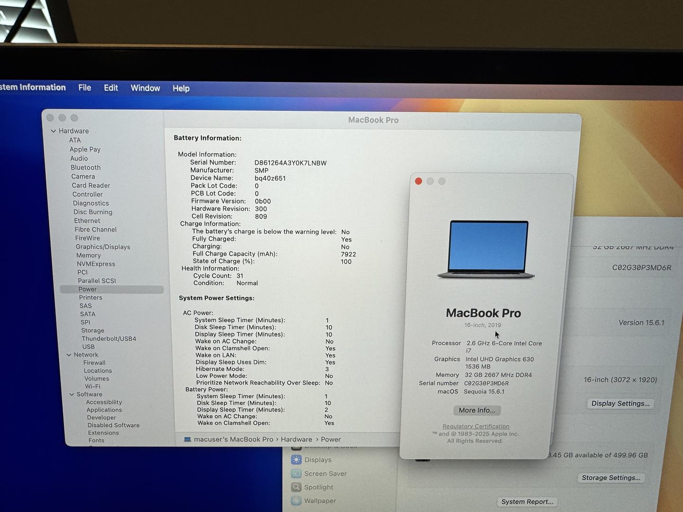Select NVMExpress in the sidebar

(96, 264)
